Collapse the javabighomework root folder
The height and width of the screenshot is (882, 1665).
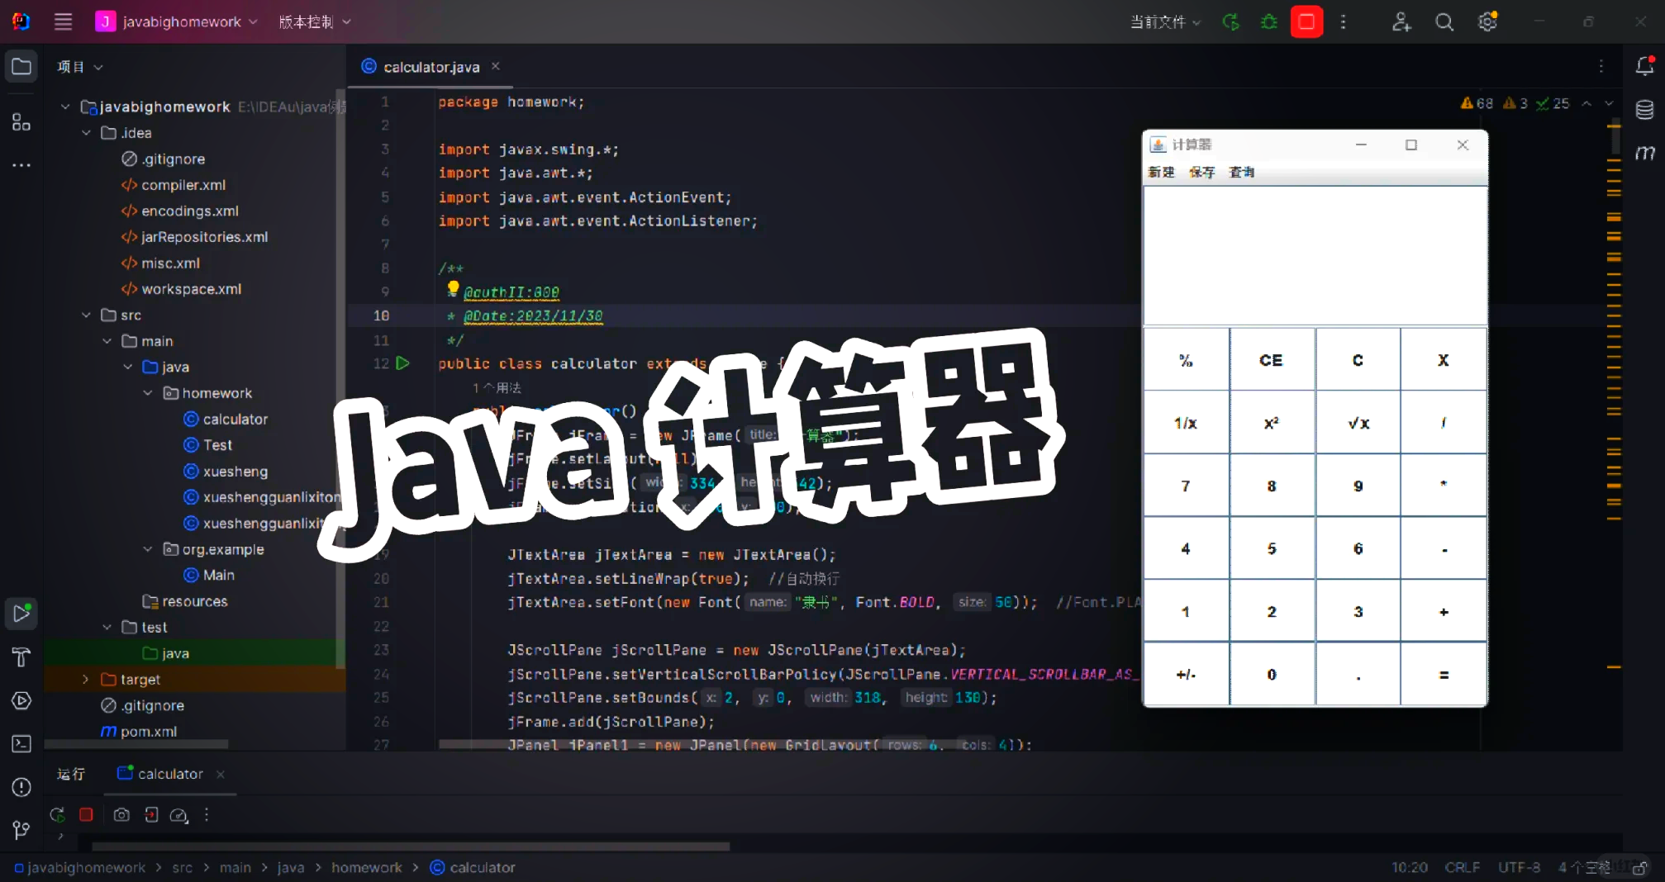[65, 107]
